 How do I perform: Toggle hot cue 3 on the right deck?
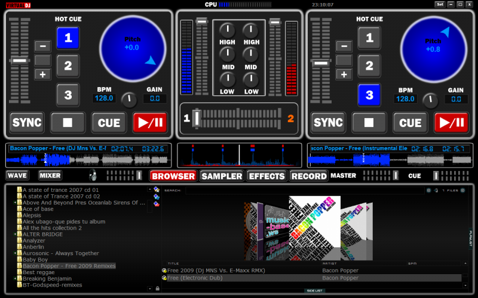[x=369, y=95]
